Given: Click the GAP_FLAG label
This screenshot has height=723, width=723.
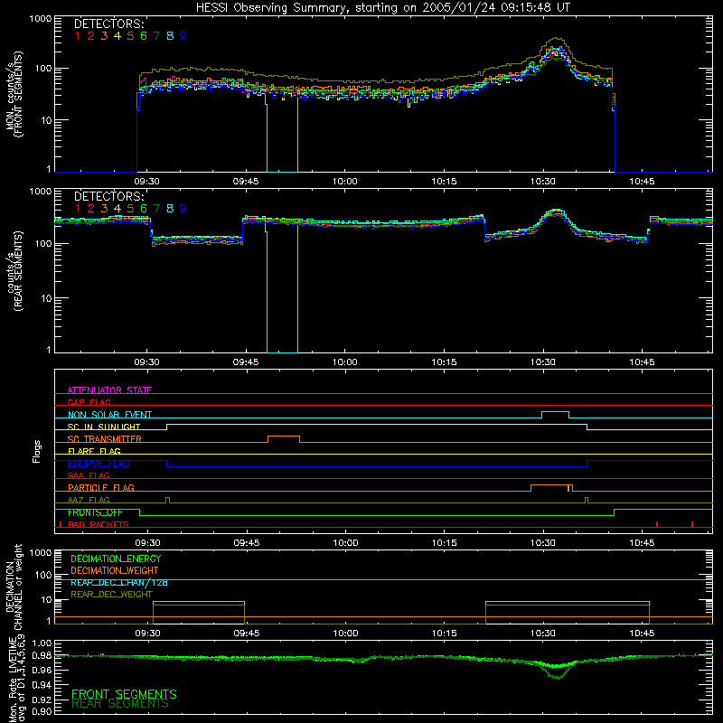Looking at the screenshot, I should click(89, 402).
